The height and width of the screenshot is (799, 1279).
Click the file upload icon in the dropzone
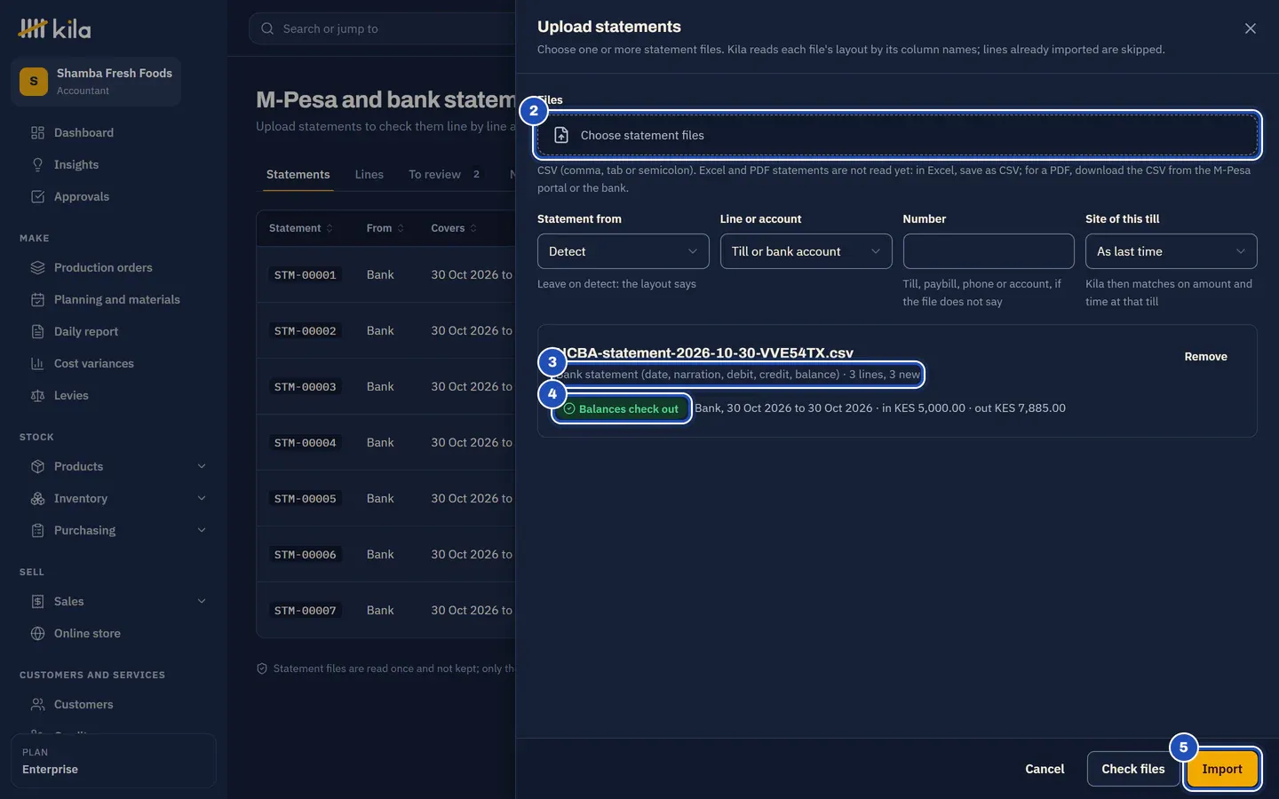tap(561, 135)
